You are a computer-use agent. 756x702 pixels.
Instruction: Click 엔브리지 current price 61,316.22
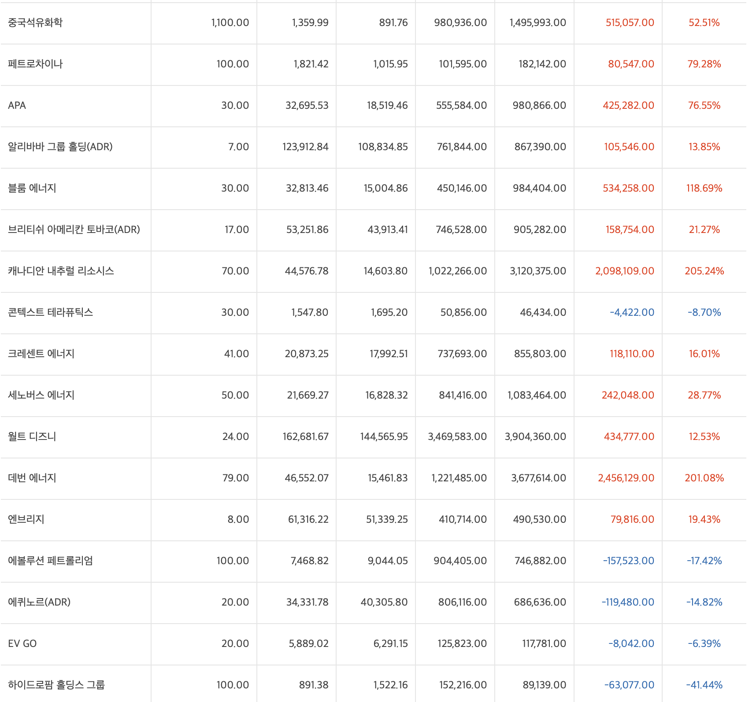coord(308,519)
